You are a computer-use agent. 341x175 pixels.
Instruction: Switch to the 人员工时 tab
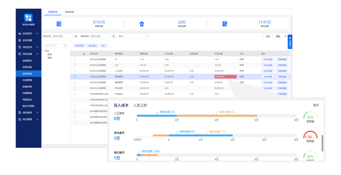tap(140, 105)
